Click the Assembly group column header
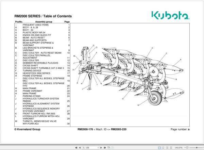The height and width of the screenshot is (150, 204). pos(44,22)
